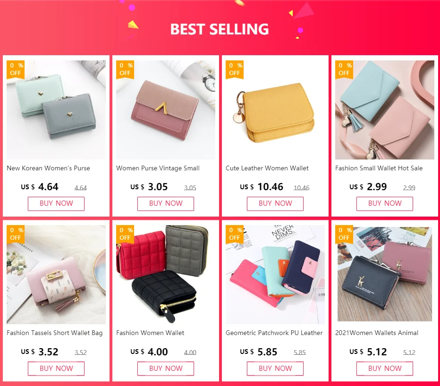440x386 pixels.
Task: Click BUY NOW for Geometric Patchwork wallet
Action: [275, 369]
